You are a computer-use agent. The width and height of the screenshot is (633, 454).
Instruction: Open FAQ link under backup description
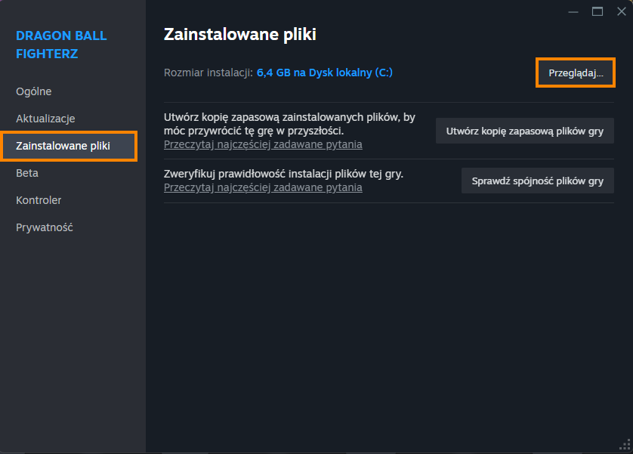[263, 144]
